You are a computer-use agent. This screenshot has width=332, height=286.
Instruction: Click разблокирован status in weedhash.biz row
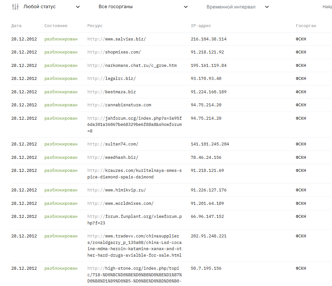point(61,158)
